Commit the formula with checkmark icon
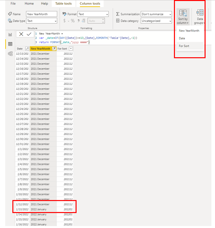 click(29, 34)
